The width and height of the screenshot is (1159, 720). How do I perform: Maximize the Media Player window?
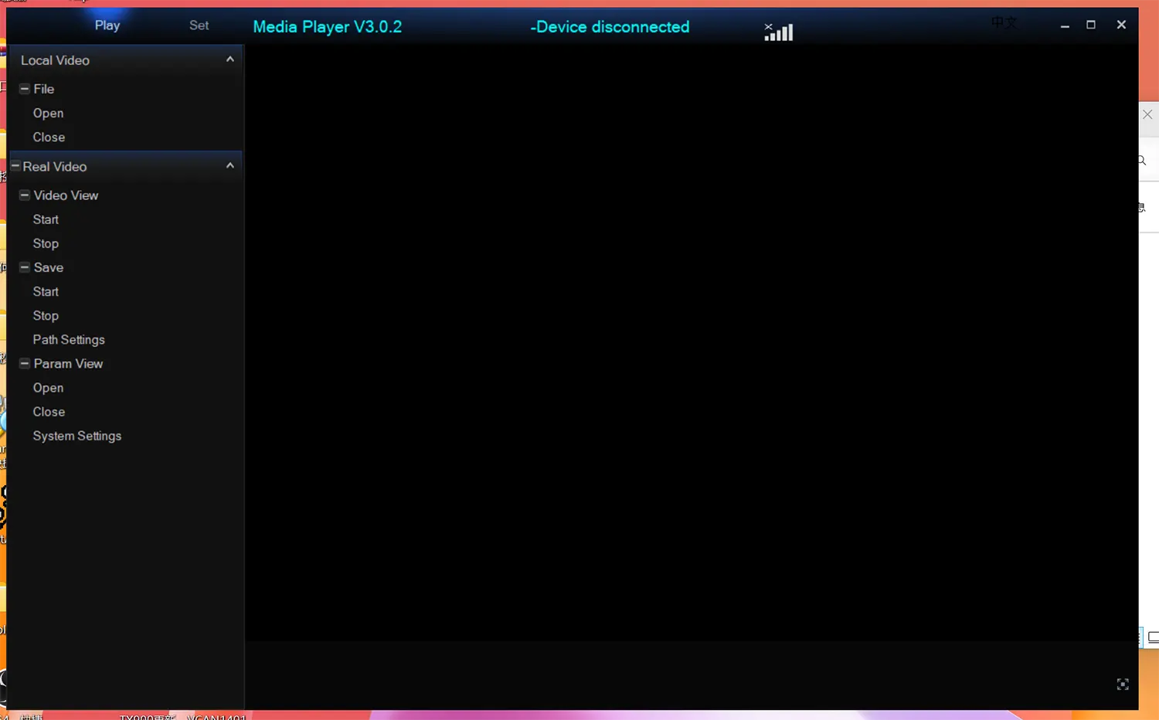point(1091,25)
